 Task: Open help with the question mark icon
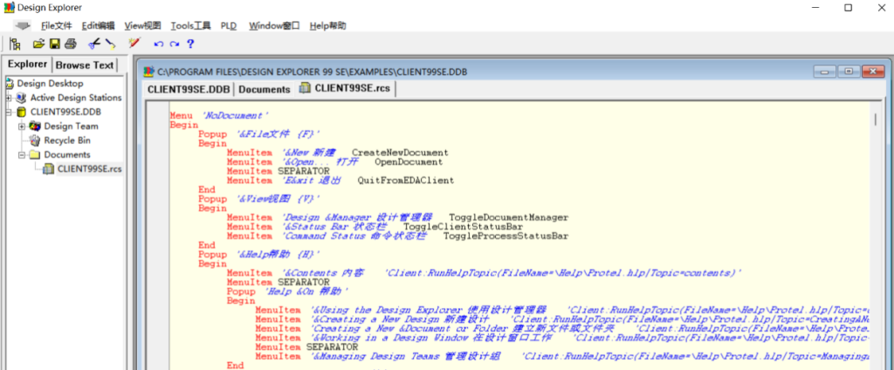pyautogui.click(x=189, y=44)
